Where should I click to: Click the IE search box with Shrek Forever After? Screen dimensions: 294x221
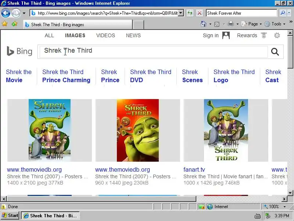click(x=241, y=13)
